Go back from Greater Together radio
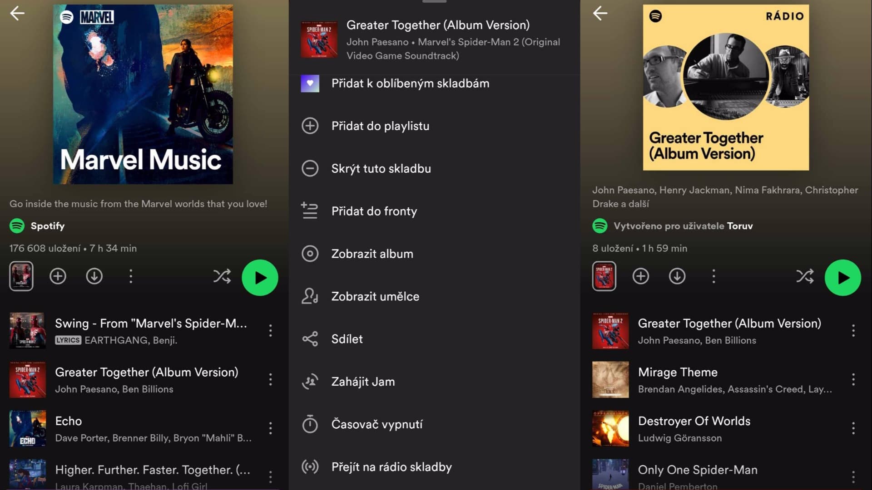This screenshot has height=490, width=872. tap(600, 13)
